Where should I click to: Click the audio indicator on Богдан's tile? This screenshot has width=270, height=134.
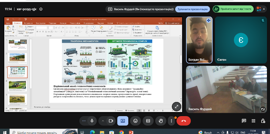209,20
